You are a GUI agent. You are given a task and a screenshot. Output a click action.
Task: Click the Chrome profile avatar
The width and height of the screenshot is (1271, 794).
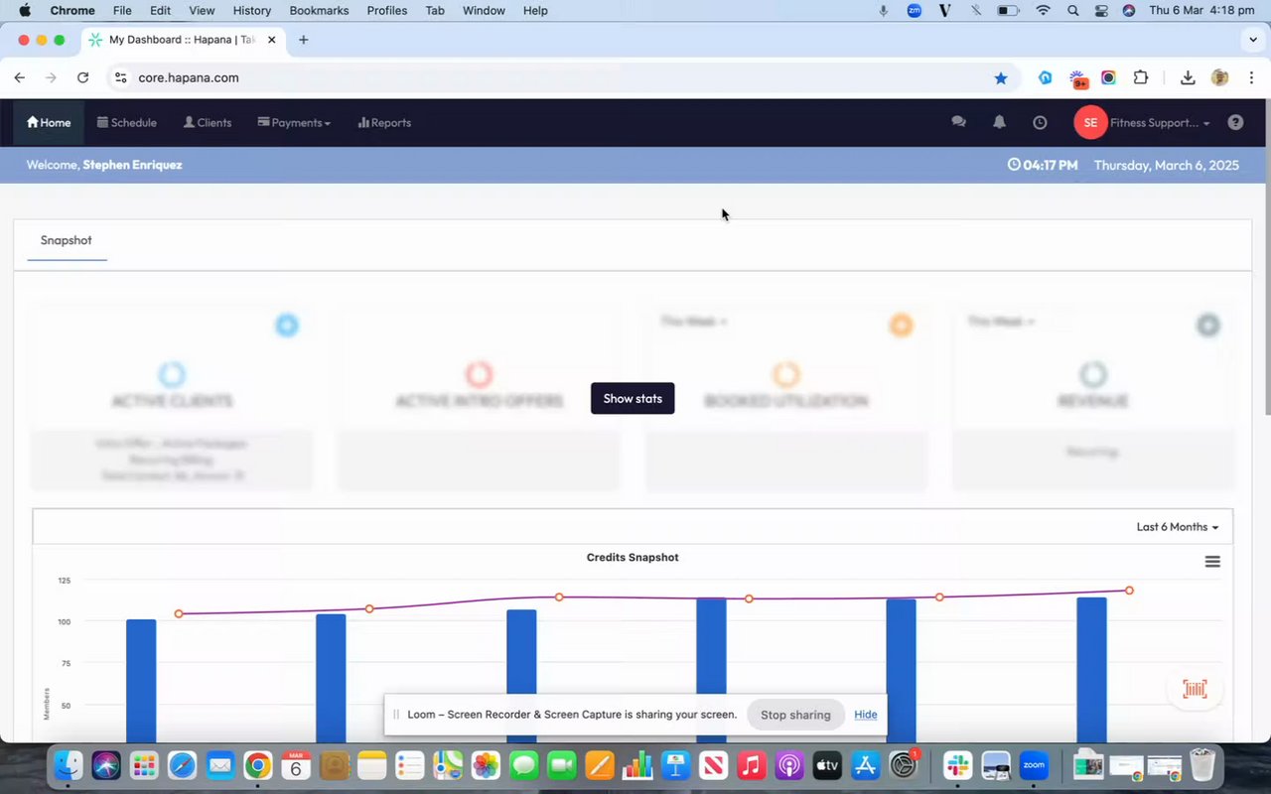click(x=1220, y=77)
